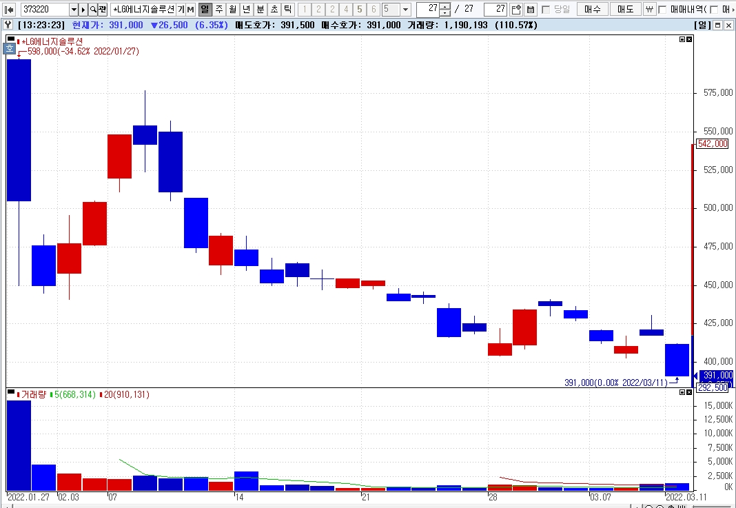This screenshot has height=508, width=736.
Task: Switch to 초 seconds chart
Action: (x=274, y=9)
